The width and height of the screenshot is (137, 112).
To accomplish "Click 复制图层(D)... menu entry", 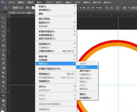I will [x=56, y=10].
